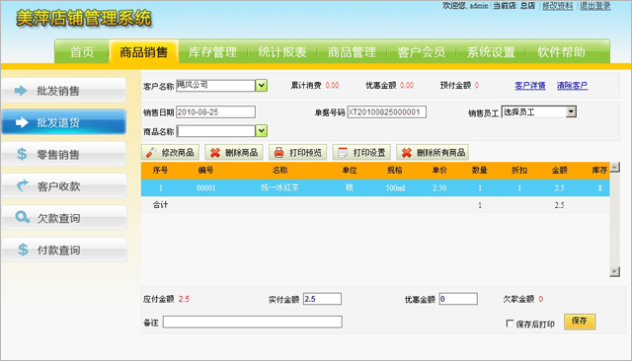Screen dimensions: 632x361
Task: Click the table scrollbar down arrow
Action: 614,271
